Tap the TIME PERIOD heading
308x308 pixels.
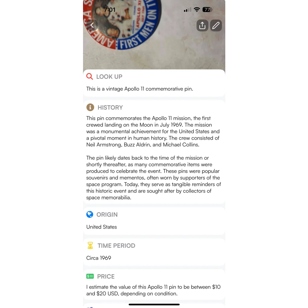pos(116,245)
